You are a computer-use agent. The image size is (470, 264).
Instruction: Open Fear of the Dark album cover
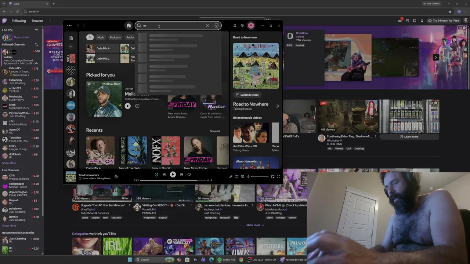(x=134, y=151)
